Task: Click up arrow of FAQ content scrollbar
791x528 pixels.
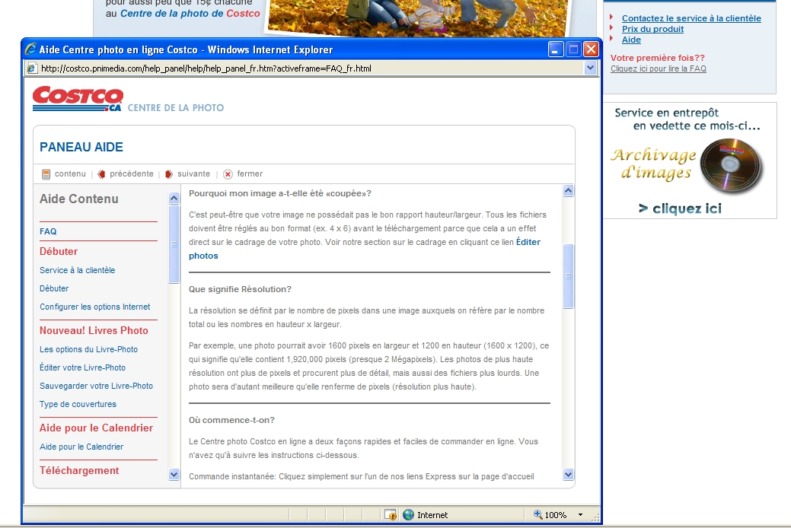Action: (568, 191)
